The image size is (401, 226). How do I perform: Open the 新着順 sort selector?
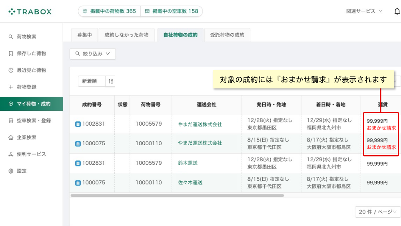point(92,81)
